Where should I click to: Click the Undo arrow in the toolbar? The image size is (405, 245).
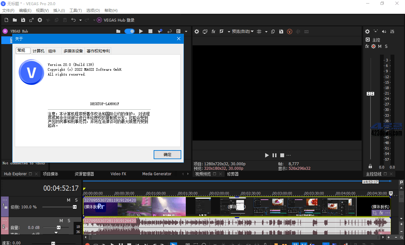[x=73, y=20]
